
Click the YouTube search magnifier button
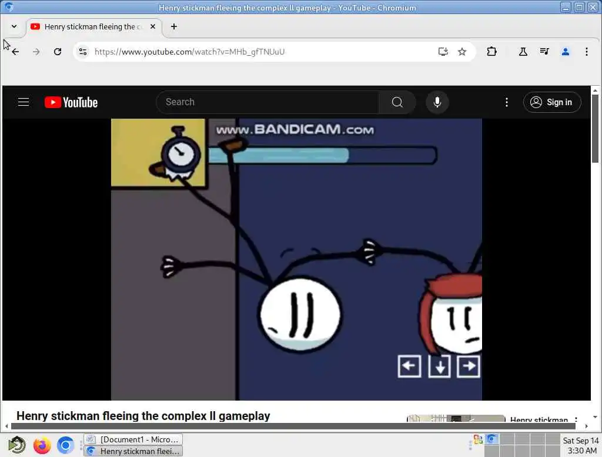[397, 102]
